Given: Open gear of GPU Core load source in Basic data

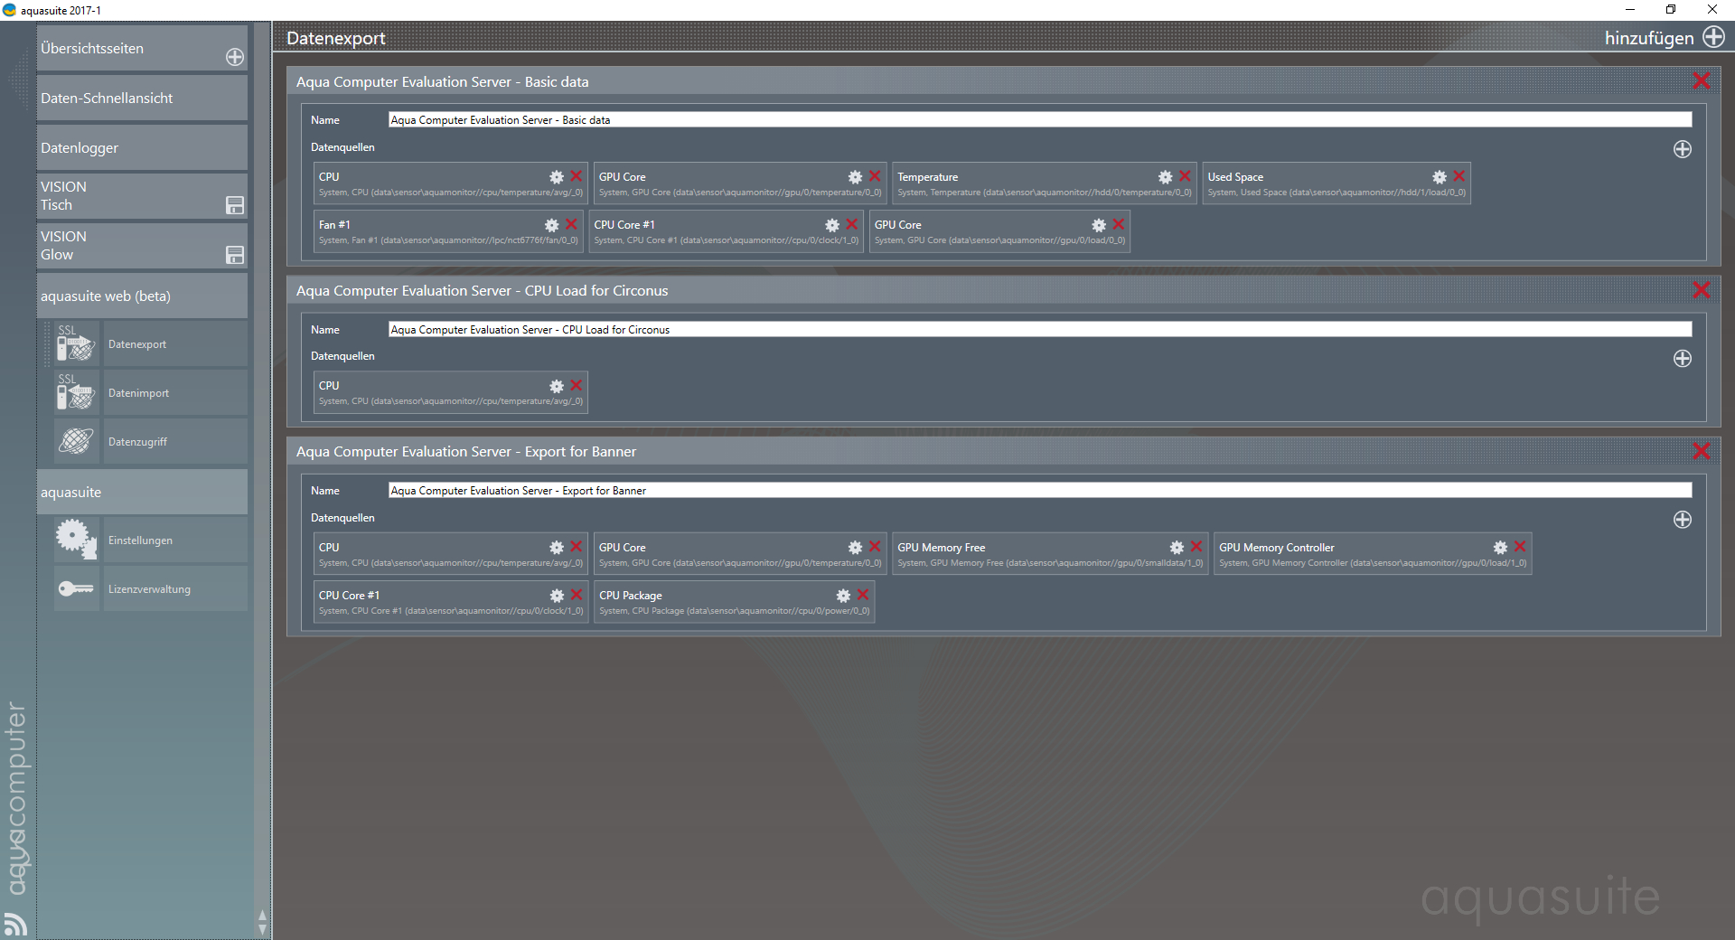Looking at the screenshot, I should click(1099, 225).
